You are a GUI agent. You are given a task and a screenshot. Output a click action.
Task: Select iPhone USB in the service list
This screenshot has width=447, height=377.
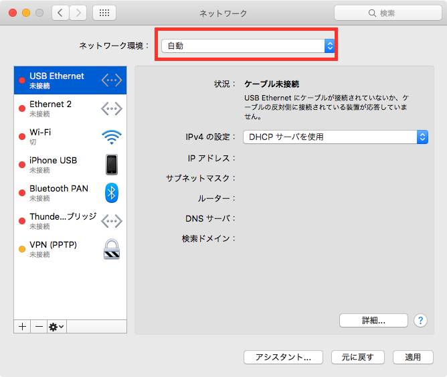pos(70,165)
